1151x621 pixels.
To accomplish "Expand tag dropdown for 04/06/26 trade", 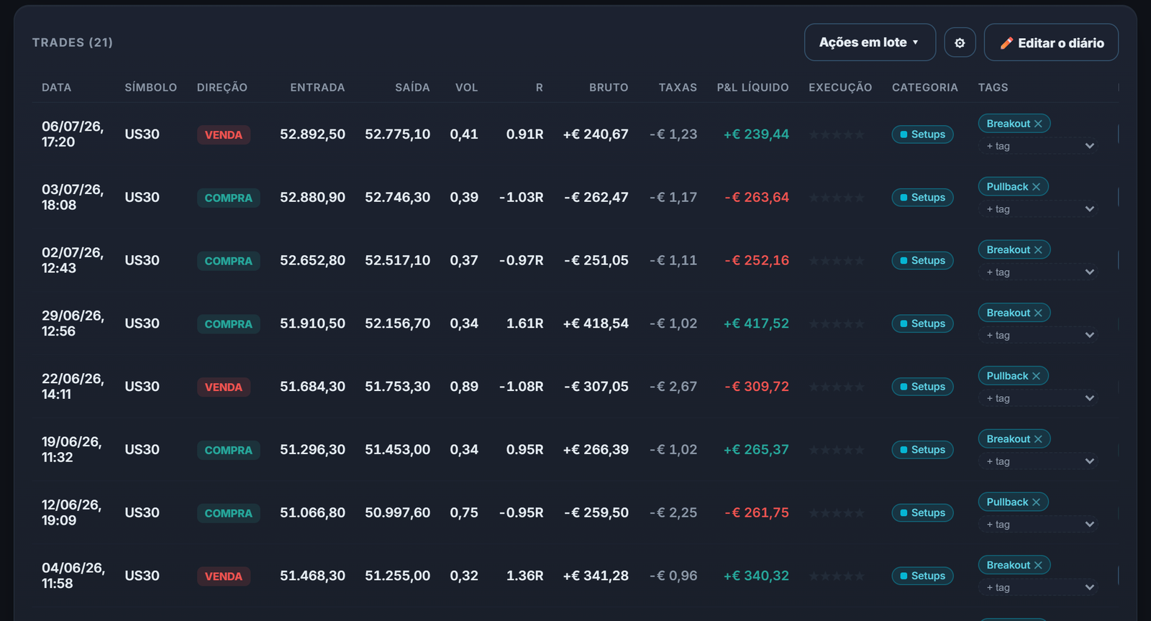I will (x=1038, y=587).
